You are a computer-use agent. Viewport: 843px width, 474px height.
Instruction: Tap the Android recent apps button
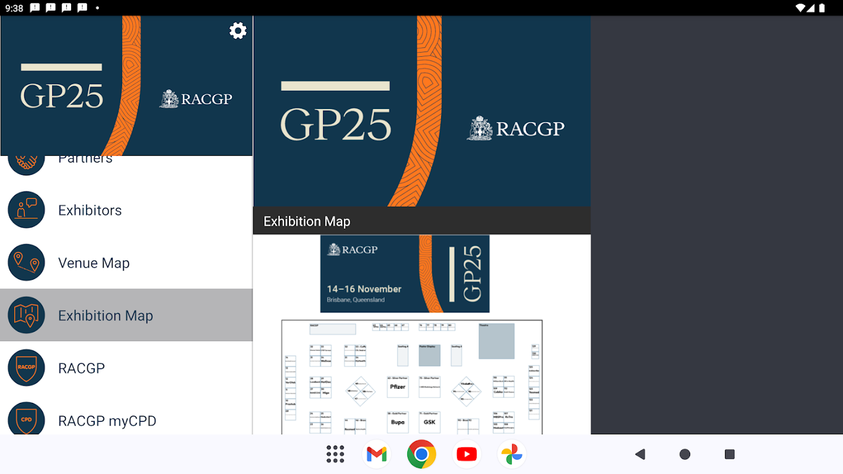[x=730, y=454]
